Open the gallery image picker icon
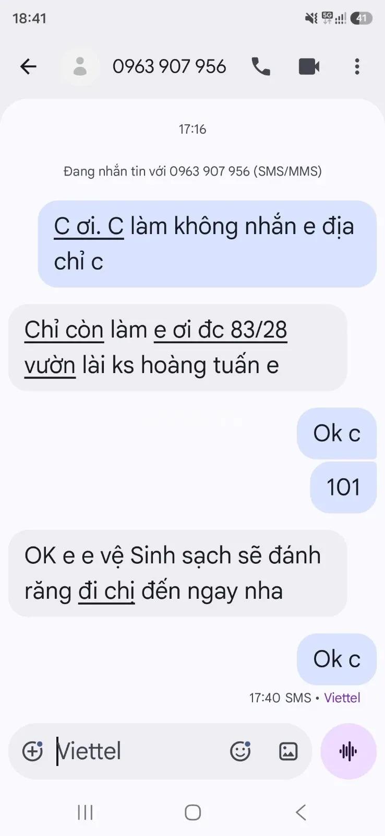This screenshot has width=385, height=836. [x=288, y=751]
